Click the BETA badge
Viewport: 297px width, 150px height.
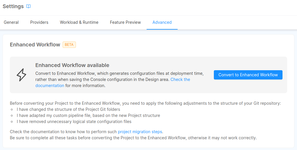click(x=69, y=45)
